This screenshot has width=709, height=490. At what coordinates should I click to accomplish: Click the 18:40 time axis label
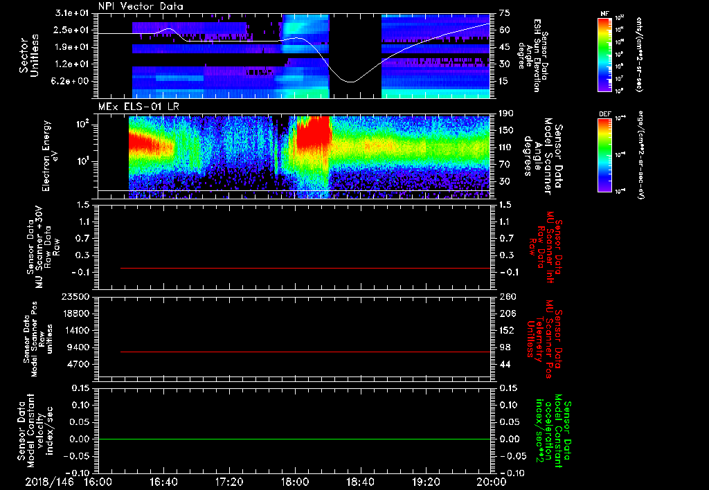360,482
